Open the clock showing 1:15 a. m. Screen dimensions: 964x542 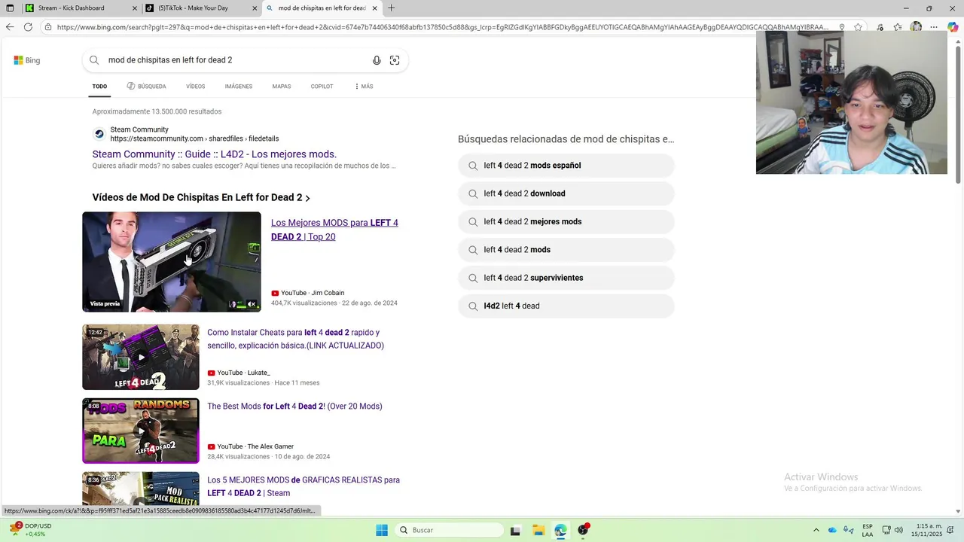(929, 530)
